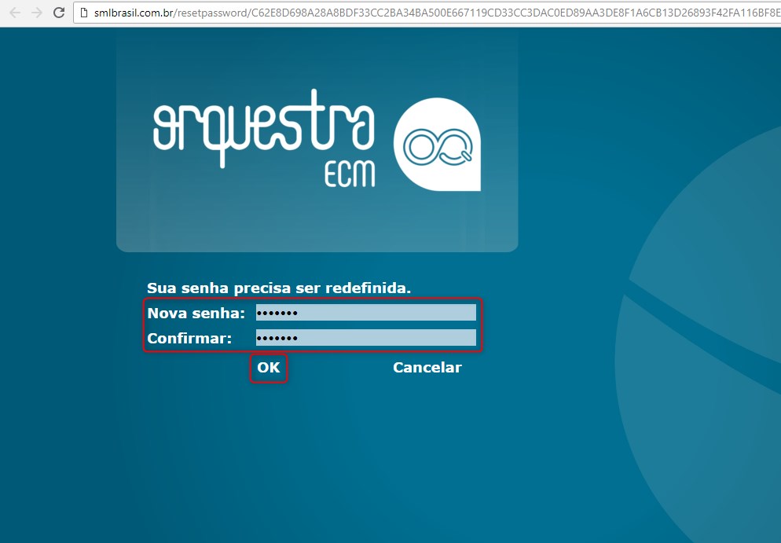781x543 pixels.
Task: Click the "Nova senha:" label
Action: coord(196,314)
